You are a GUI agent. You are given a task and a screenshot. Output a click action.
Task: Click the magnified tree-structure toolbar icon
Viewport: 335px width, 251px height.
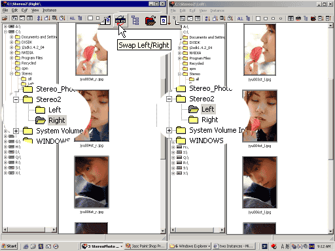click(135, 20)
